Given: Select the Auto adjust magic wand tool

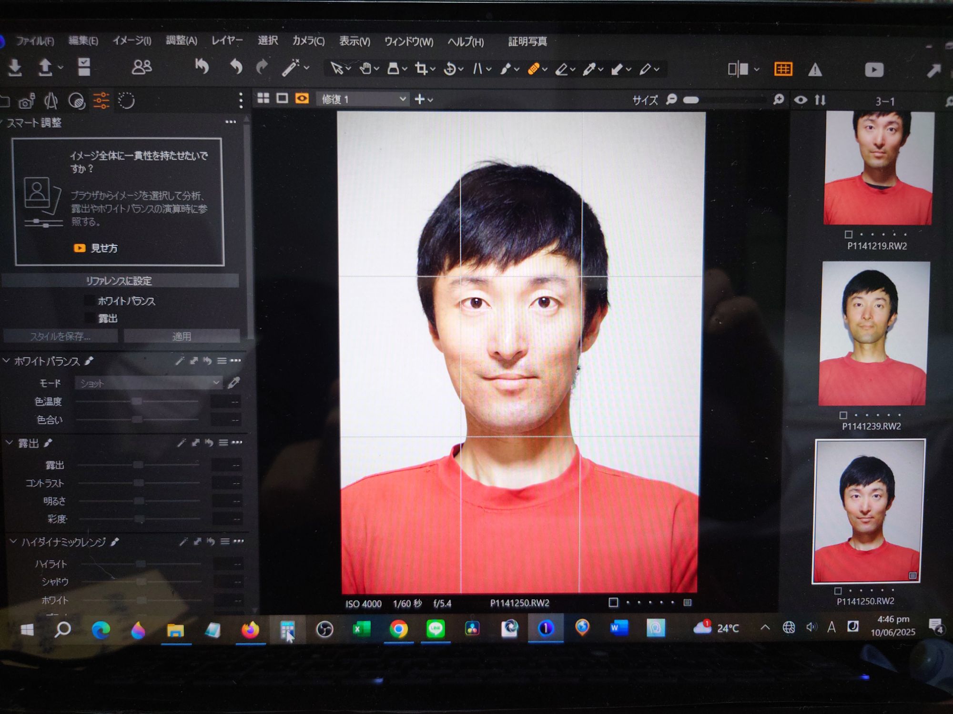Looking at the screenshot, I should (x=290, y=68).
